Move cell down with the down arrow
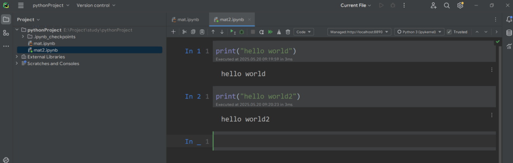The image size is (513, 163). (x=222, y=32)
